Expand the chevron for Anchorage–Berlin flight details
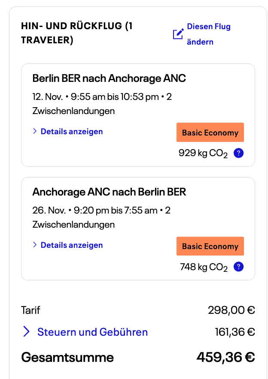The height and width of the screenshot is (379, 268). pyautogui.click(x=35, y=245)
